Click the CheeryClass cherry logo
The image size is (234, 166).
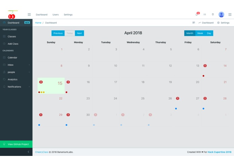coord(12,14)
